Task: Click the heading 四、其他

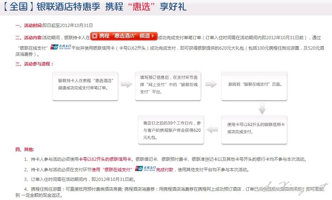Action: (x=25, y=150)
